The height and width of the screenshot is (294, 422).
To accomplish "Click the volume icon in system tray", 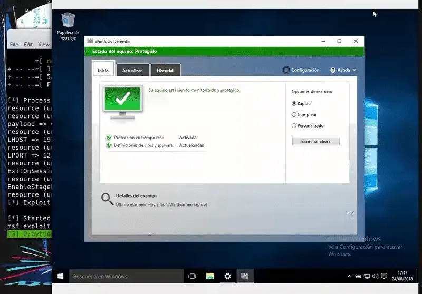I will [x=377, y=276].
